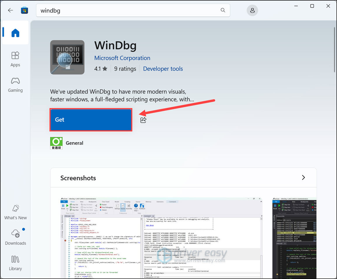
Task: Expand the Screenshots section chevron
Action: click(303, 177)
